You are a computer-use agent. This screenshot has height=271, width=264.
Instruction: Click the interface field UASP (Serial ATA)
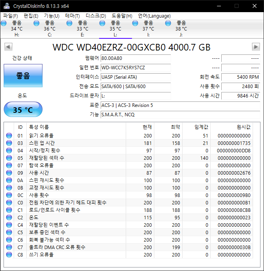coord(136,77)
